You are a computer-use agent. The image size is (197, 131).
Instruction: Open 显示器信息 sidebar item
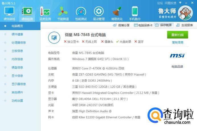pos(19,84)
